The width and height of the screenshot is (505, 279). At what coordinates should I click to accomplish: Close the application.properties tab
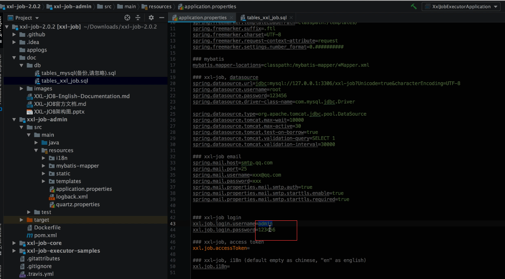(232, 18)
